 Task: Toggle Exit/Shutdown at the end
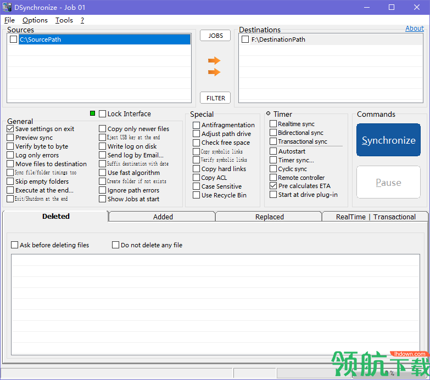(10, 198)
